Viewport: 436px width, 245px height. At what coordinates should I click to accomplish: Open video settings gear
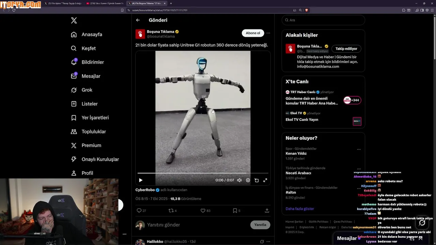248,180
